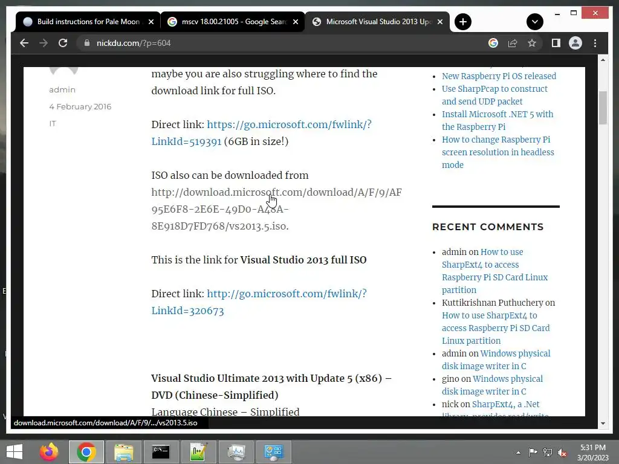Open How to change Raspberry Pi screen resolution post
Screen dimensions: 619x464
tap(498, 152)
